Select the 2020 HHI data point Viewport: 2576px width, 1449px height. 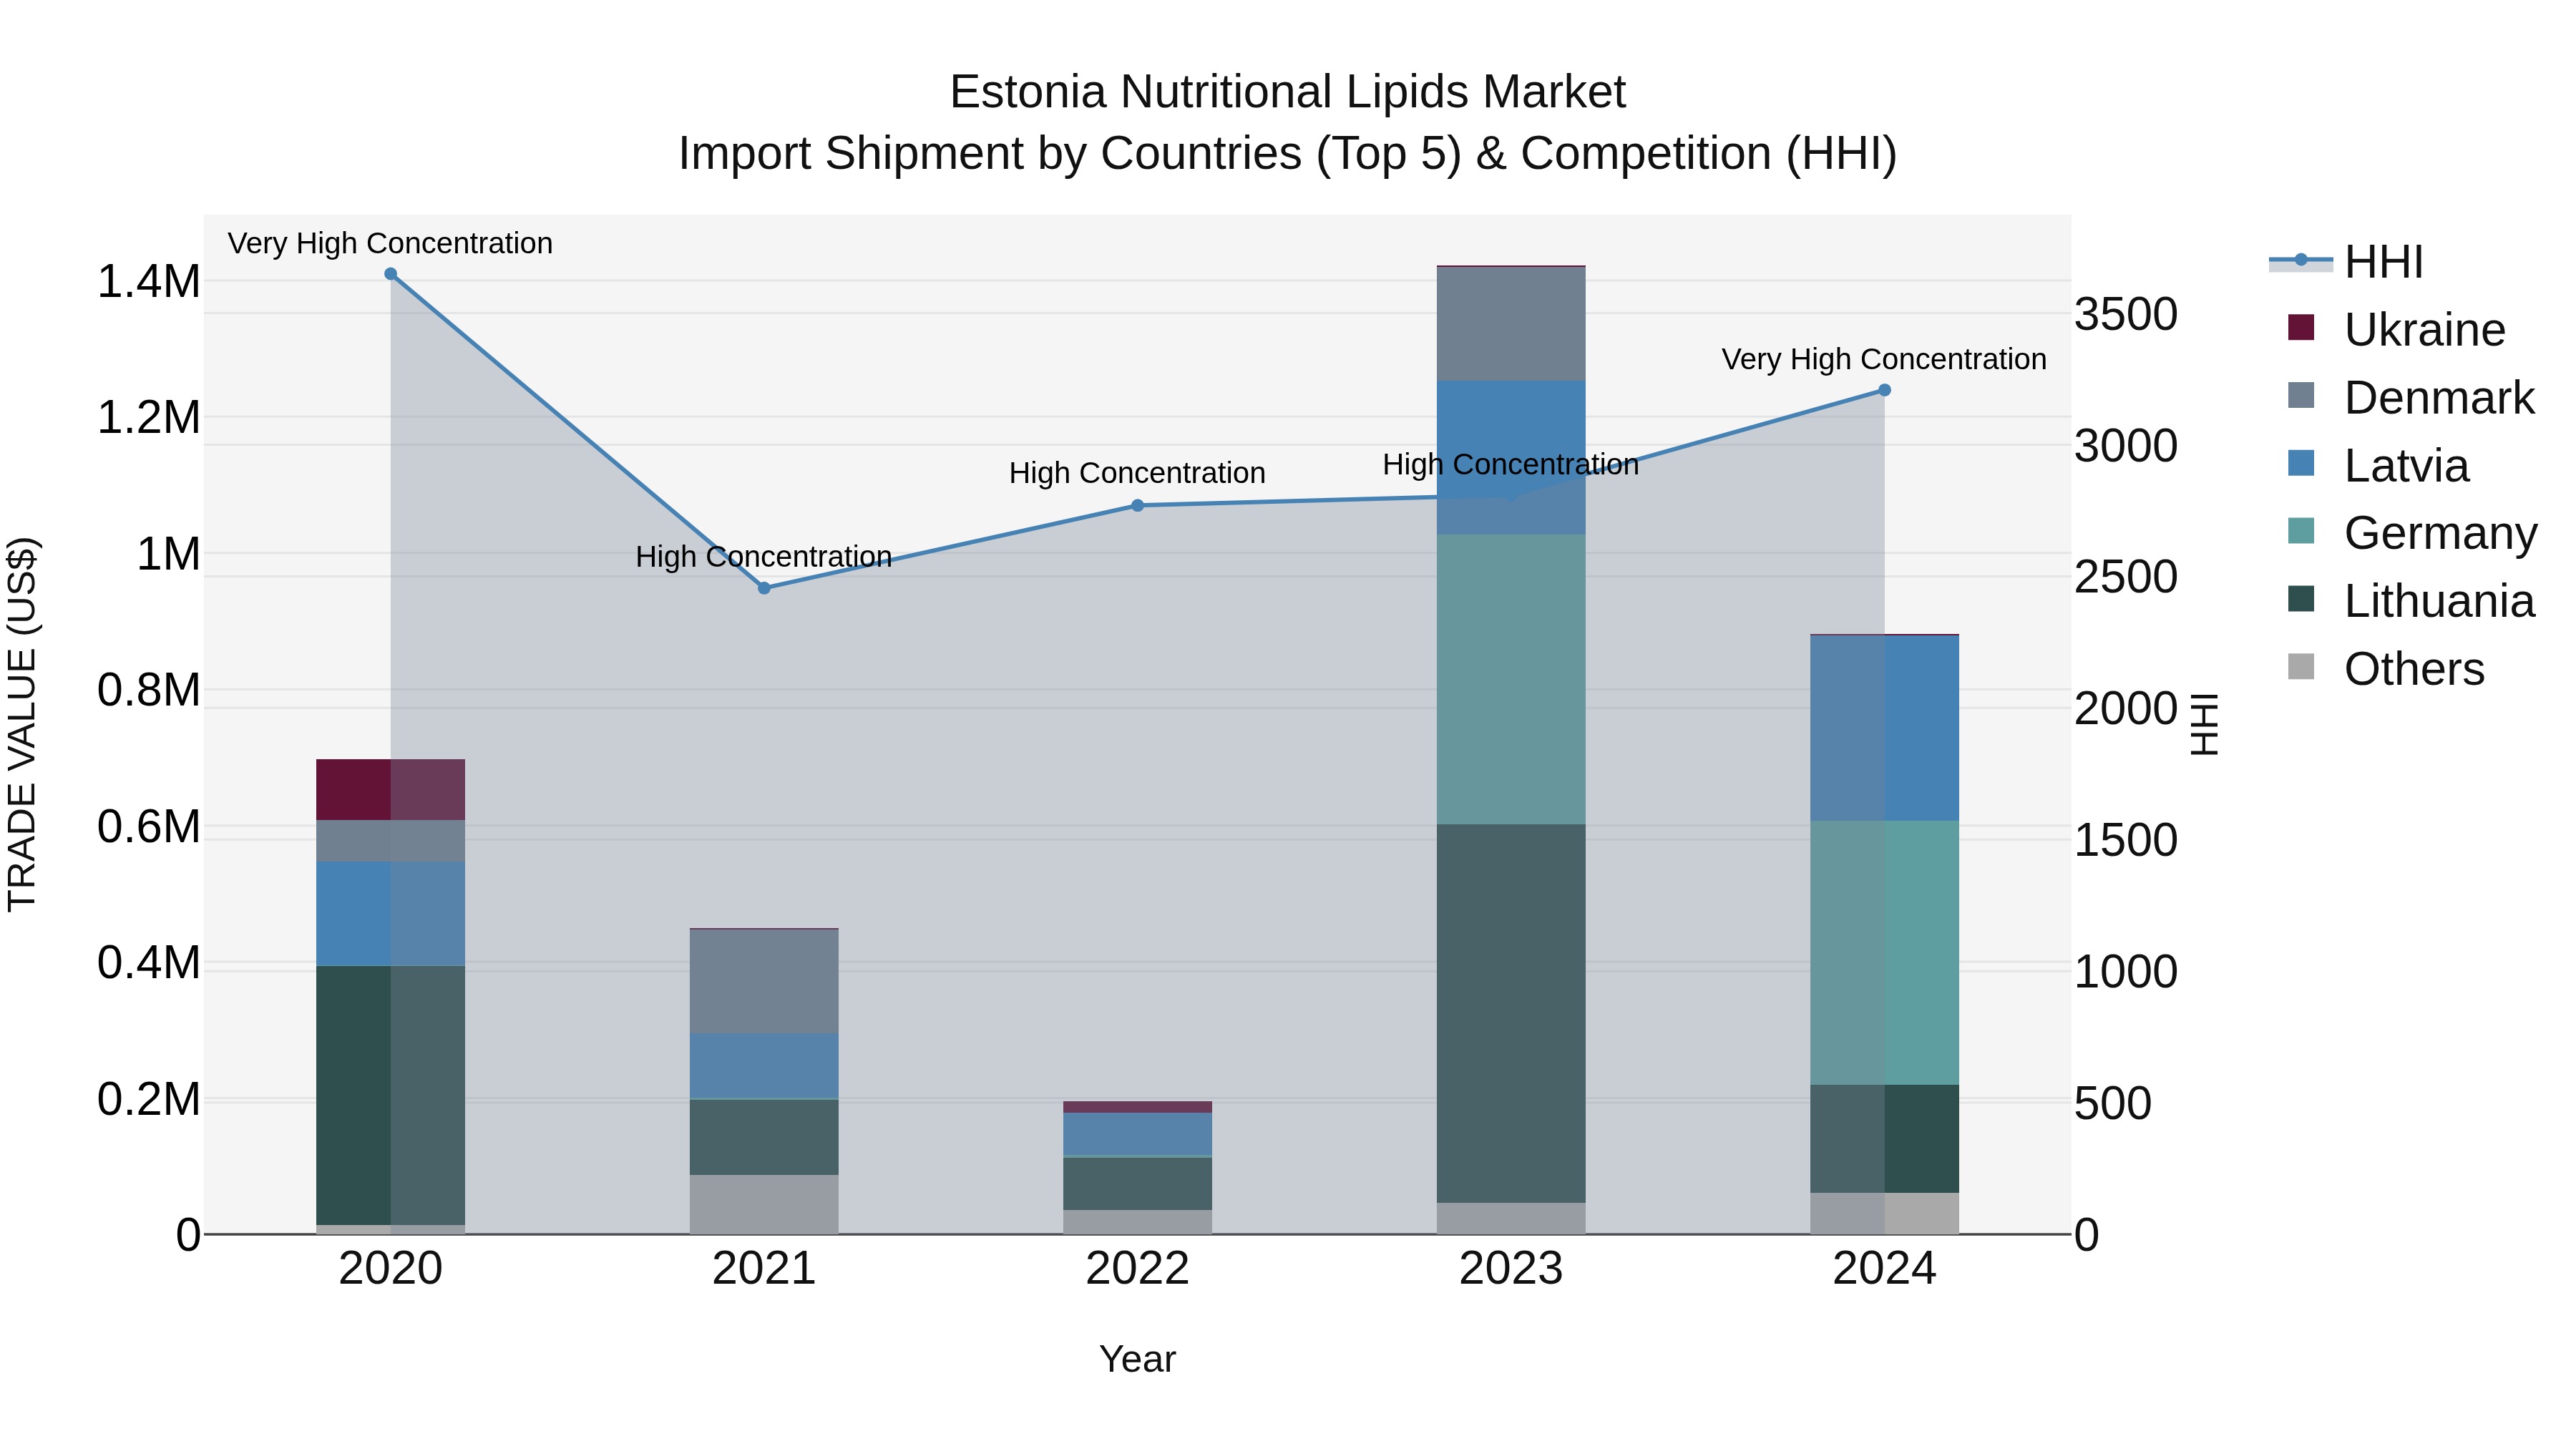click(391, 274)
